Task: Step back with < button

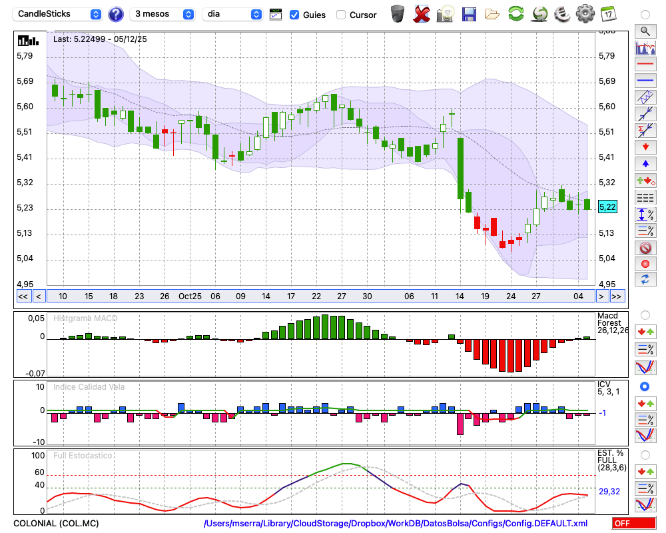Action: pos(39,296)
